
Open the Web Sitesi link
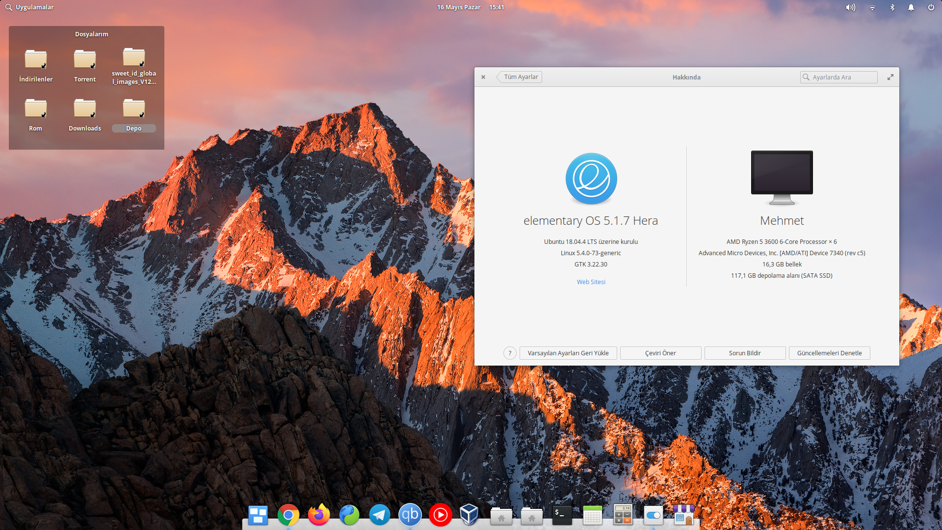(591, 282)
